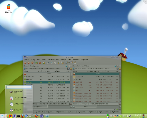The height and width of the screenshot is (118, 147).
Task: Click the launcher search input field
Action: (19, 87)
